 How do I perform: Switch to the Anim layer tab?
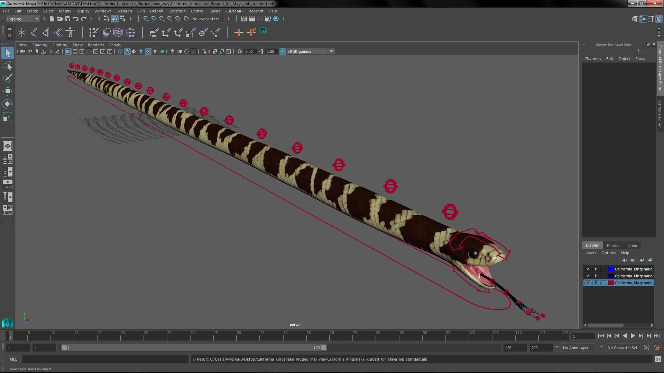tap(632, 246)
